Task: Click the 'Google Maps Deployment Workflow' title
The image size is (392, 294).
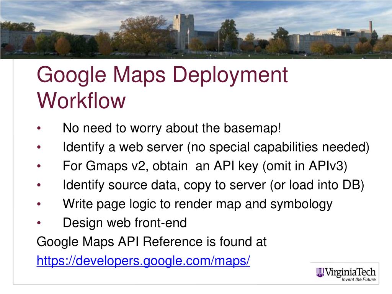Action: (x=162, y=88)
